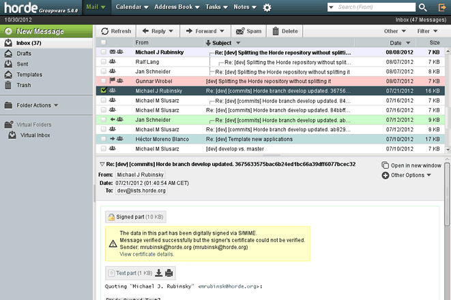Click the Inbox folder icon in sidebar

[8, 43]
